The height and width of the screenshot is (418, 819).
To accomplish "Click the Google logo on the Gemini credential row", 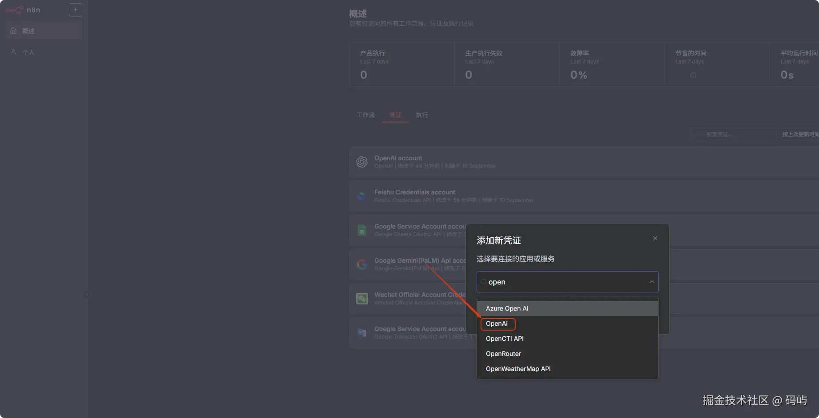I will click(362, 264).
